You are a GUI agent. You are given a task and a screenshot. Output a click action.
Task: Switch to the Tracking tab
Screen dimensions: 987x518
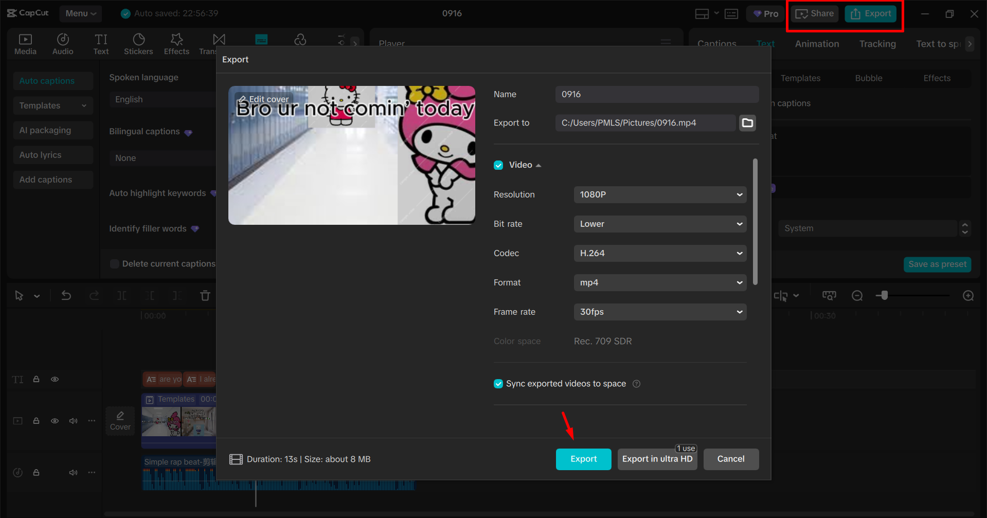877,44
